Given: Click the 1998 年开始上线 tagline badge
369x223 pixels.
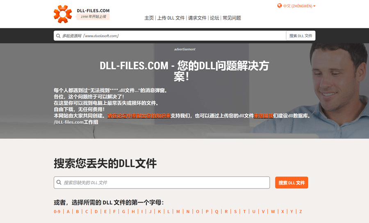Looking at the screenshot, I should click(x=93, y=17).
